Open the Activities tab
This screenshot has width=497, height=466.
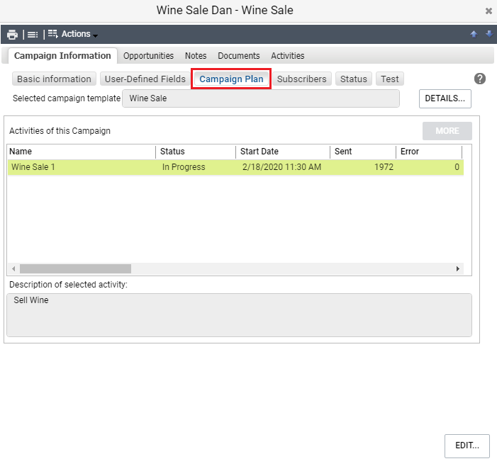click(x=287, y=56)
